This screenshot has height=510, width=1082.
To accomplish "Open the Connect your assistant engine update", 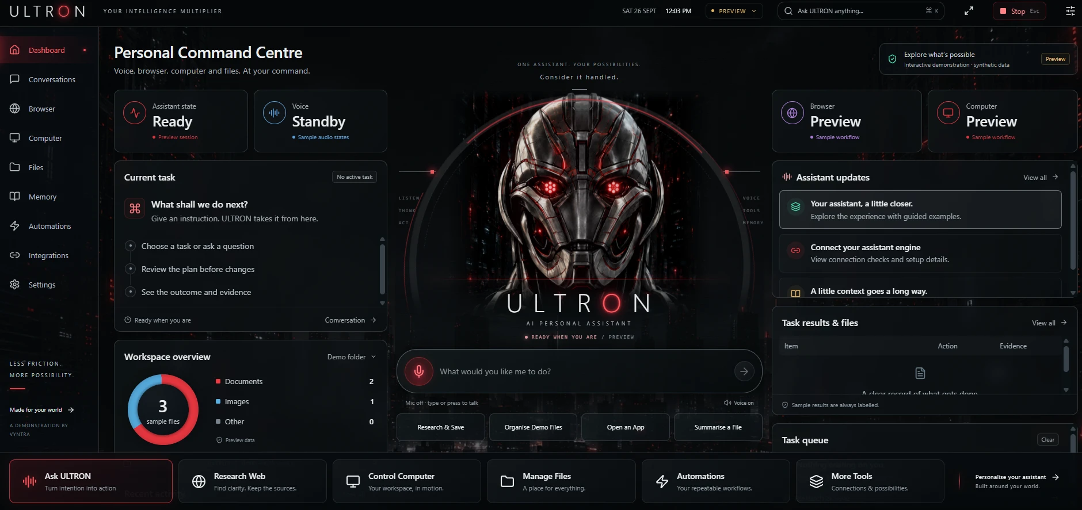I will coord(920,254).
